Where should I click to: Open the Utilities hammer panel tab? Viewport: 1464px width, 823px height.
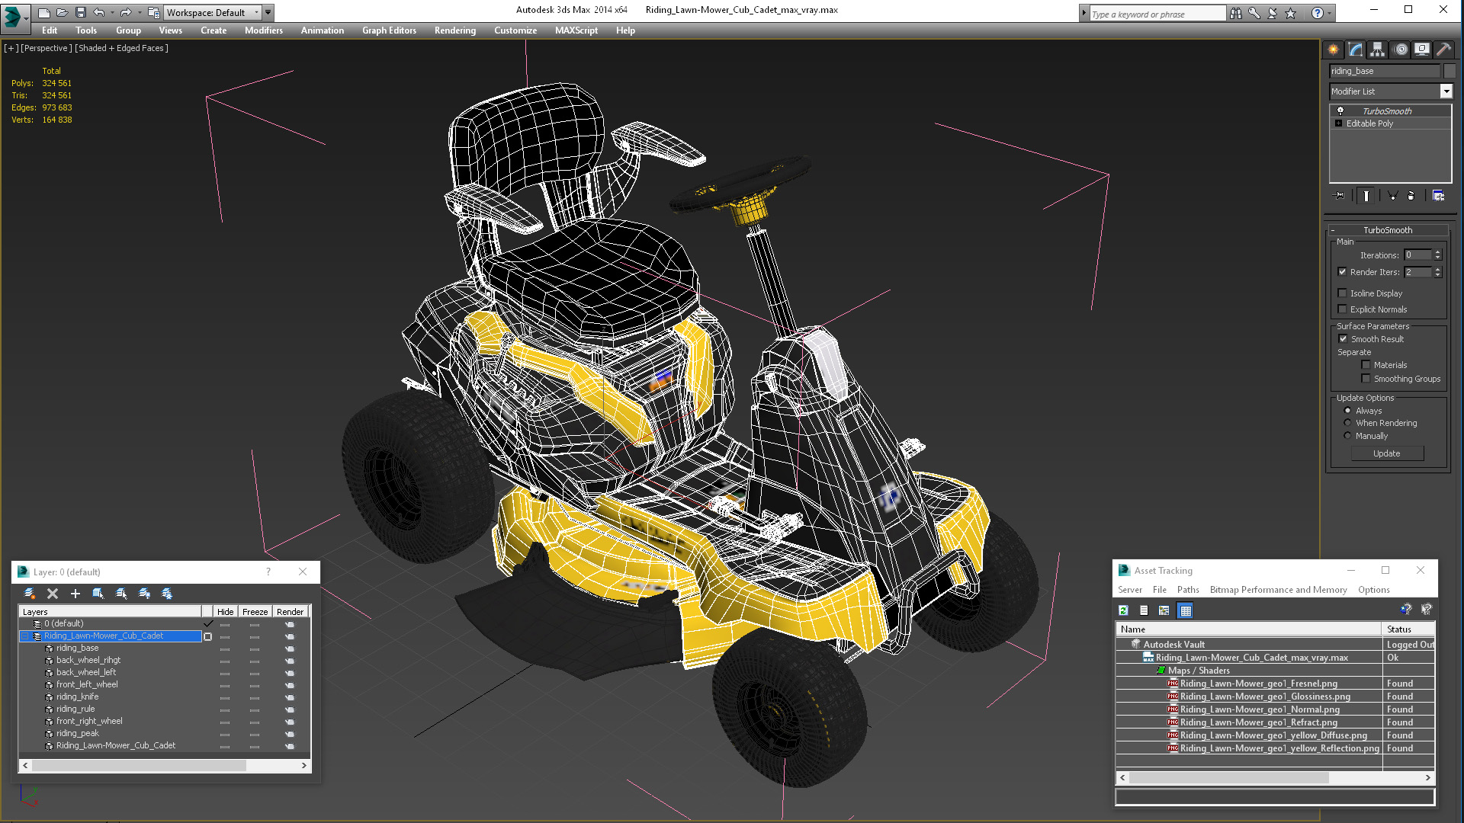pyautogui.click(x=1443, y=50)
